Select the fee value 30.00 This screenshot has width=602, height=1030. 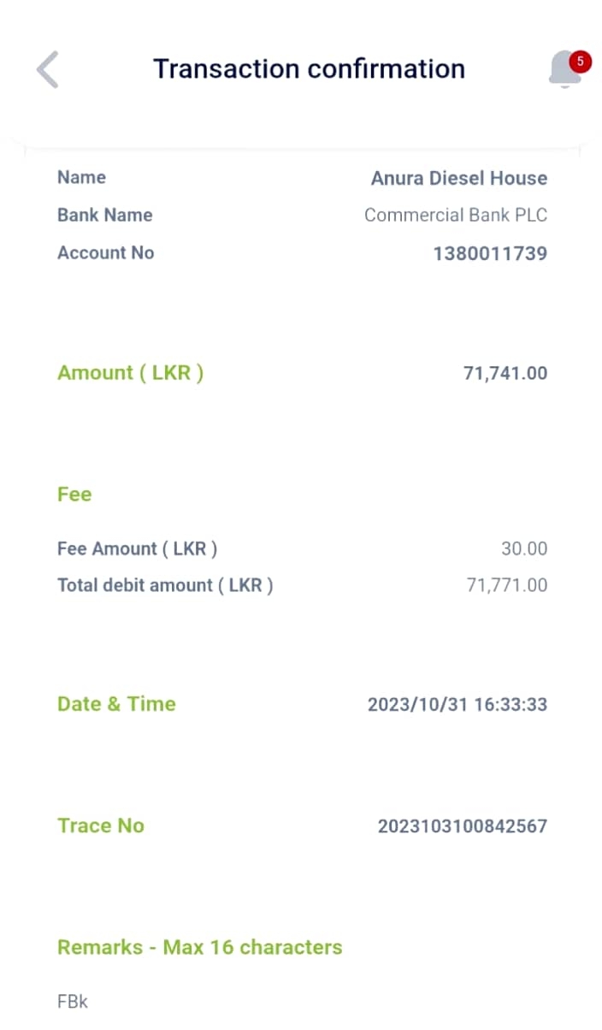point(523,548)
